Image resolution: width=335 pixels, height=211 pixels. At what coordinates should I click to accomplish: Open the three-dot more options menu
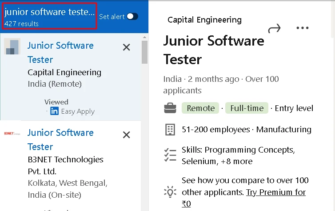(303, 28)
